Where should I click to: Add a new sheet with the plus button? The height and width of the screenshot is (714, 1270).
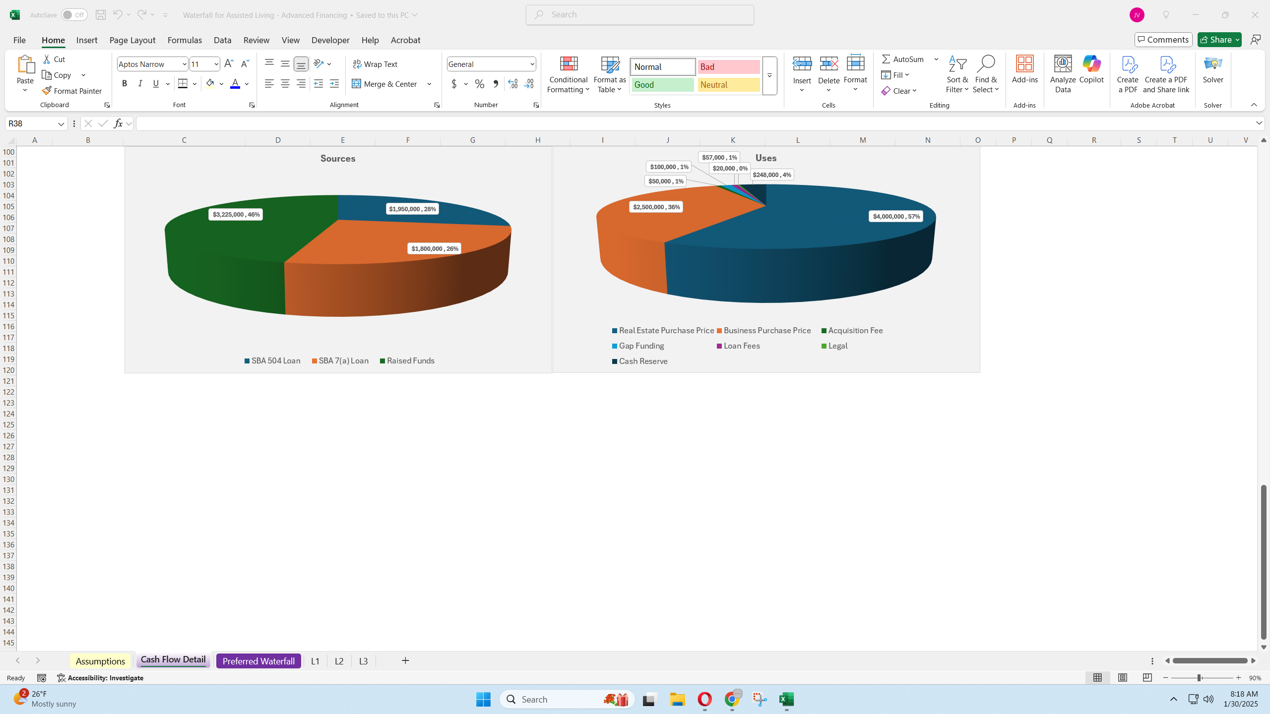pos(405,660)
